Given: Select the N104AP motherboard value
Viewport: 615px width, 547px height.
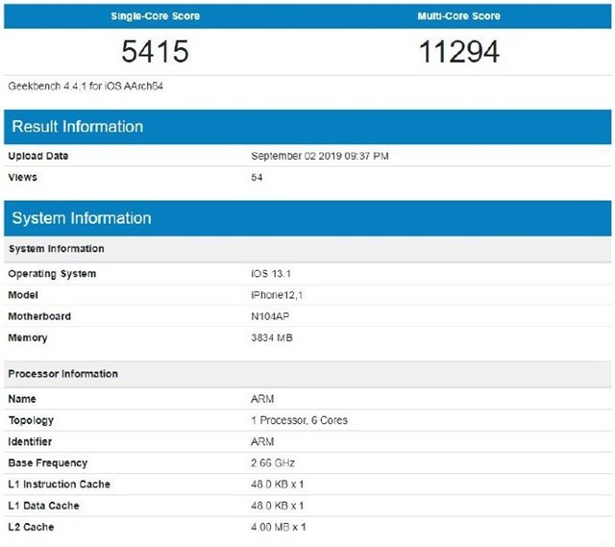Looking at the screenshot, I should tap(270, 316).
